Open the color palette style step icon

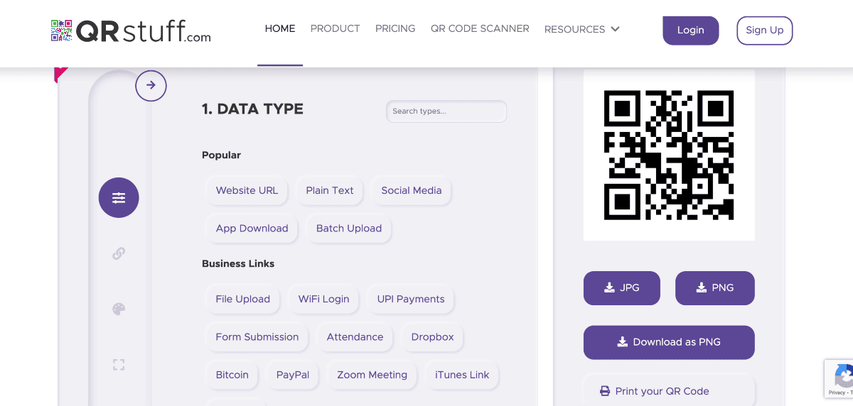[119, 309]
